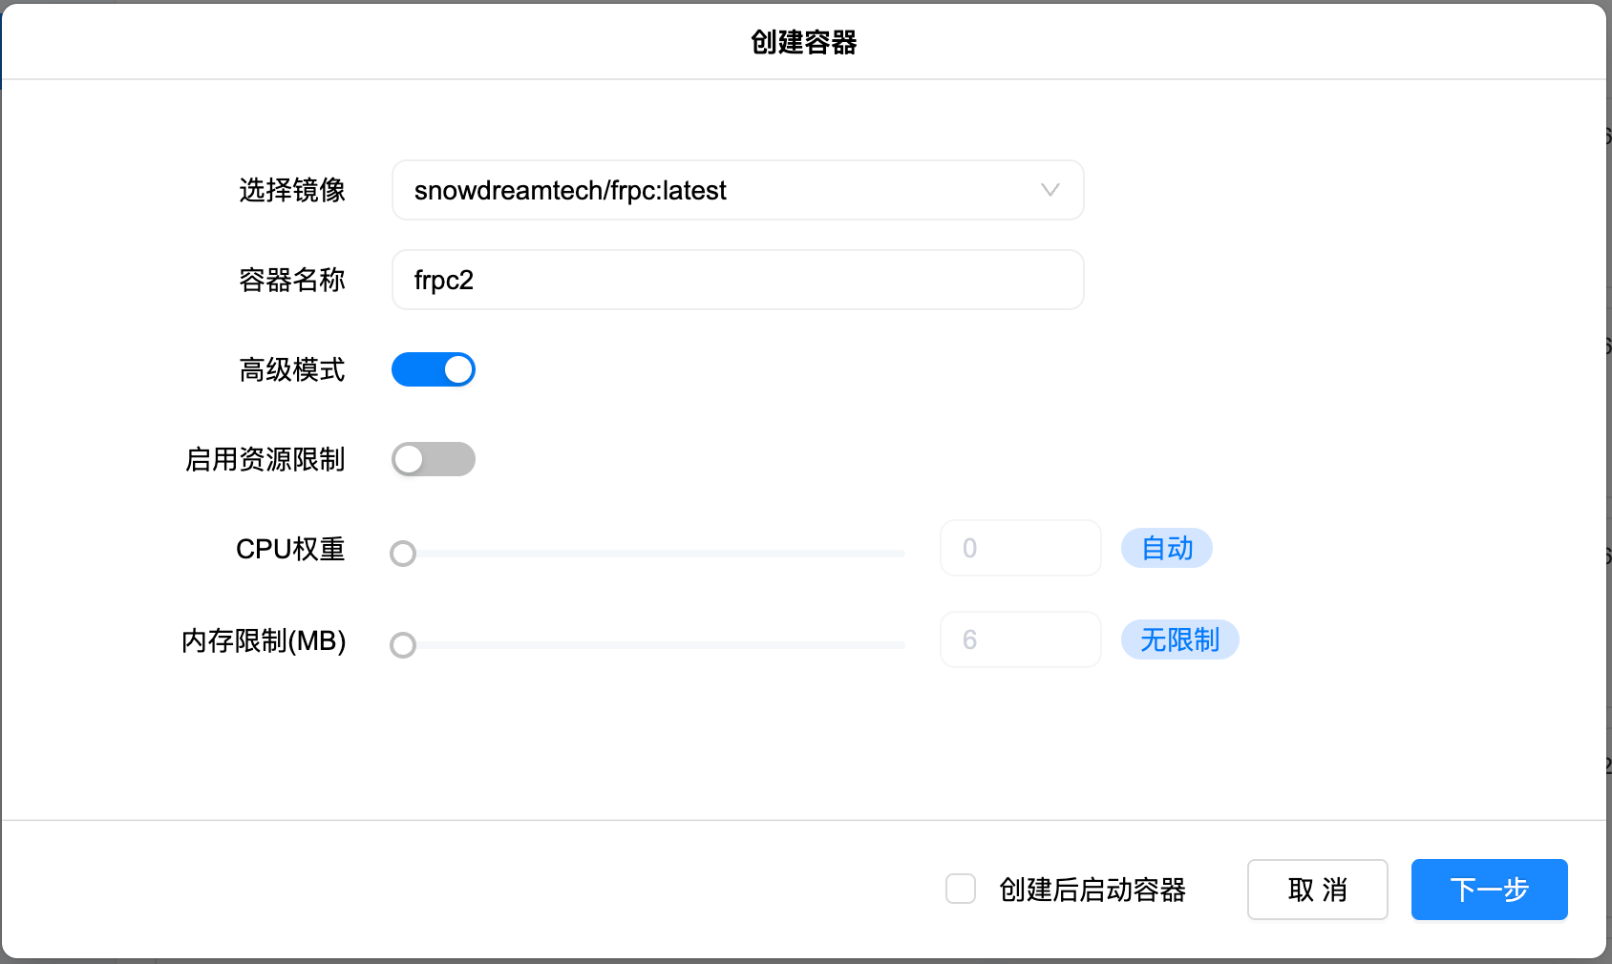Click the 无限制 tag next to memory limit
Image resolution: width=1612 pixels, height=964 pixels.
1179,639
